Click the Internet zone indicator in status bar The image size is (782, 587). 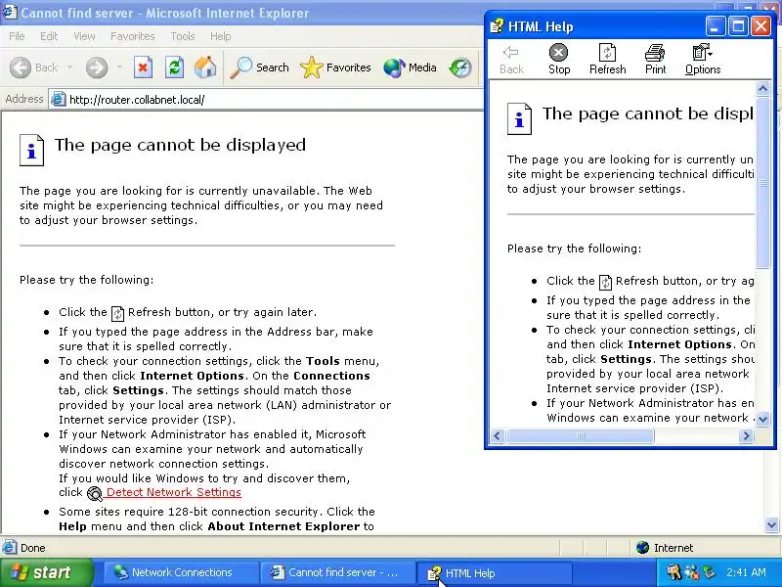tap(665, 548)
